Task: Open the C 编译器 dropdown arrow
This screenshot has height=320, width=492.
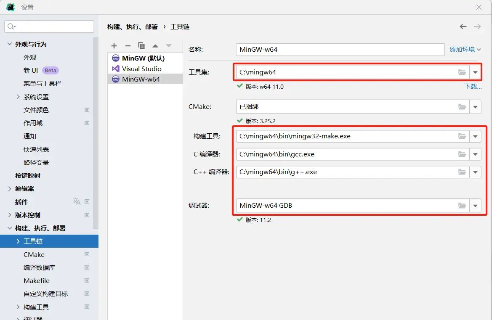Action: click(475, 154)
